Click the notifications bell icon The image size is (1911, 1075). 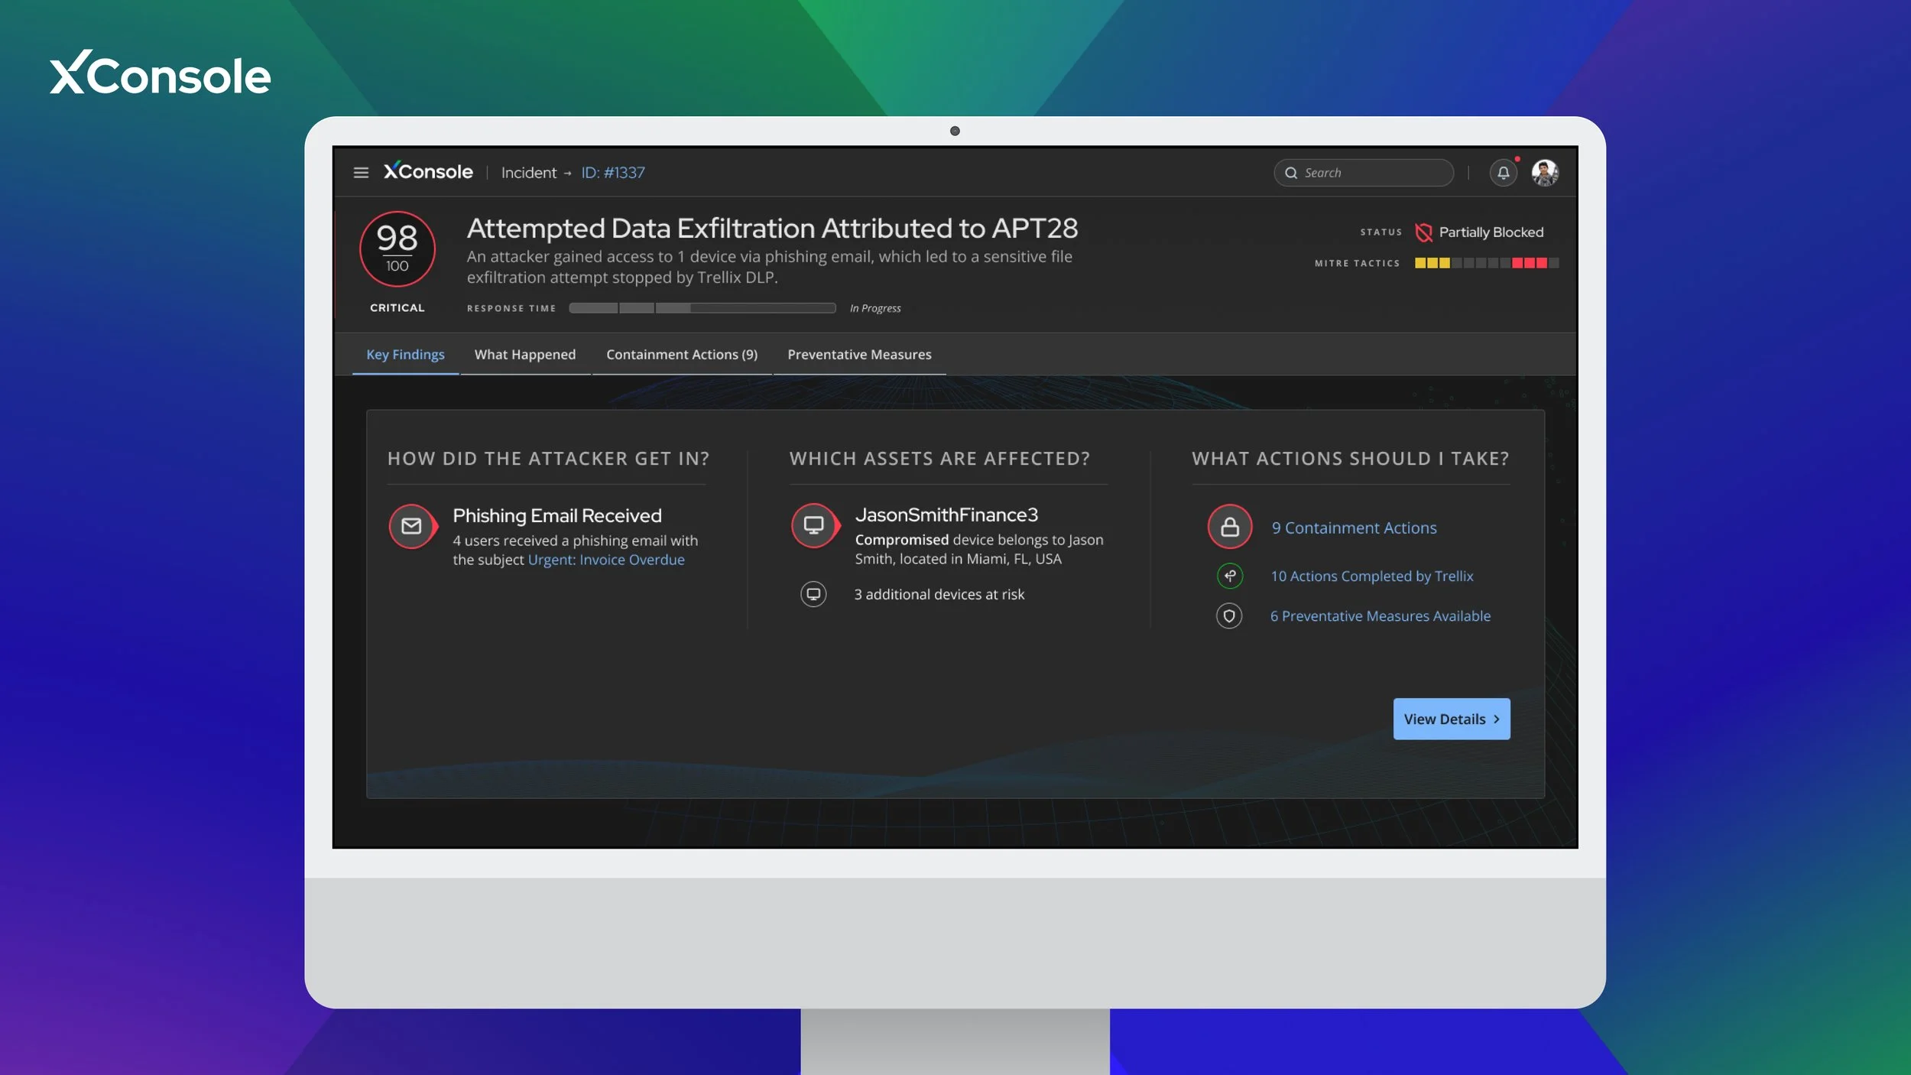pyautogui.click(x=1503, y=173)
